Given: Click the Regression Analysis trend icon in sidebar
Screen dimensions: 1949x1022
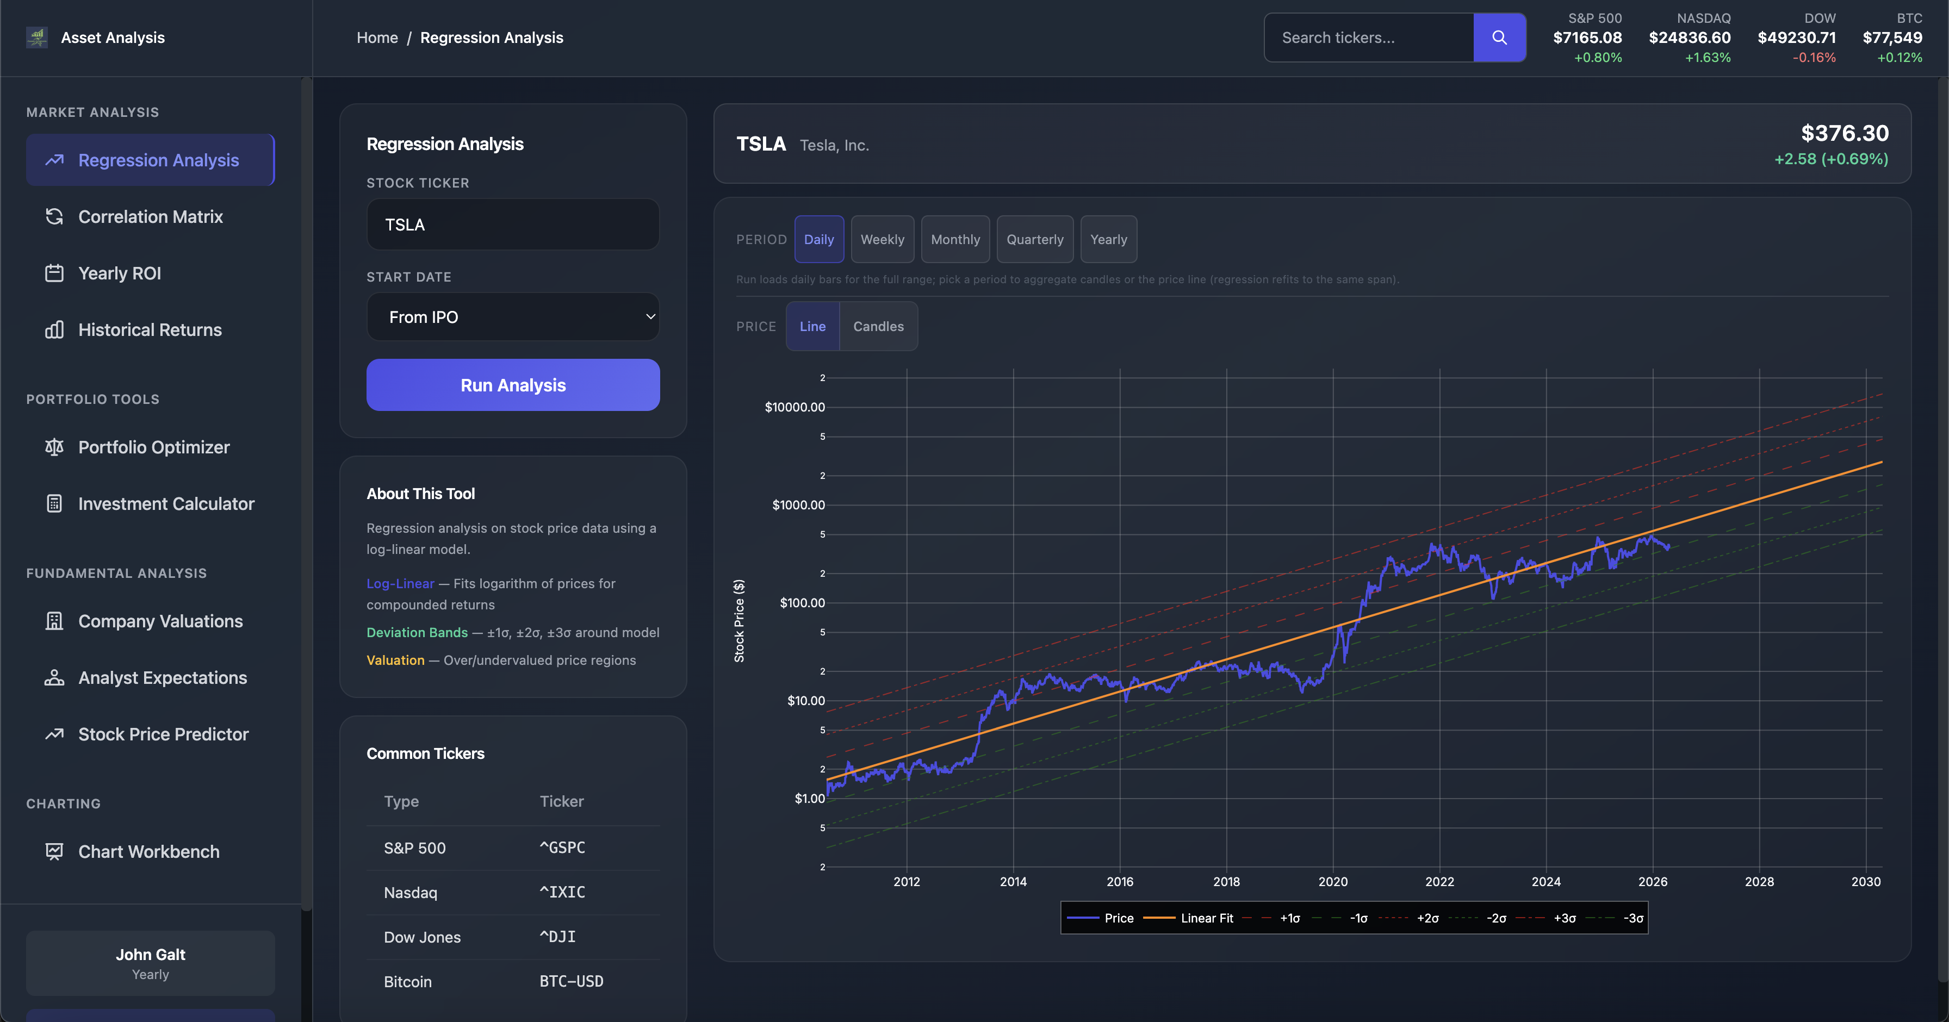Looking at the screenshot, I should point(54,160).
